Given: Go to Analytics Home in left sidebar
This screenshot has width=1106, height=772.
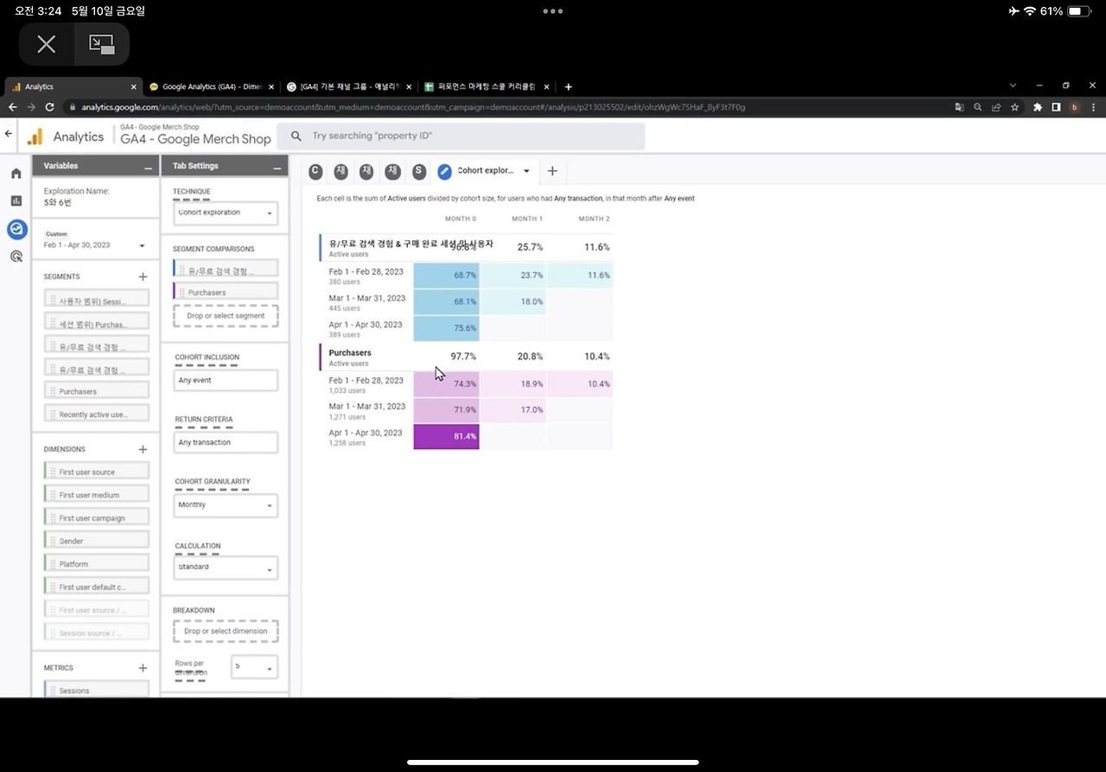Looking at the screenshot, I should pos(16,174).
